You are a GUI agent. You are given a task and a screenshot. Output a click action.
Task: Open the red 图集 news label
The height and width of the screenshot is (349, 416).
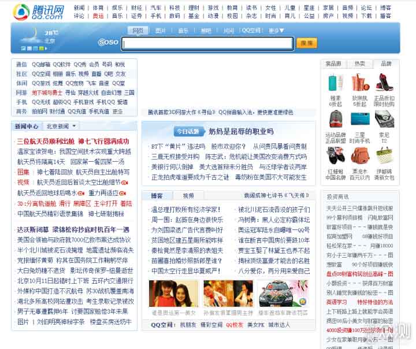[23, 172]
